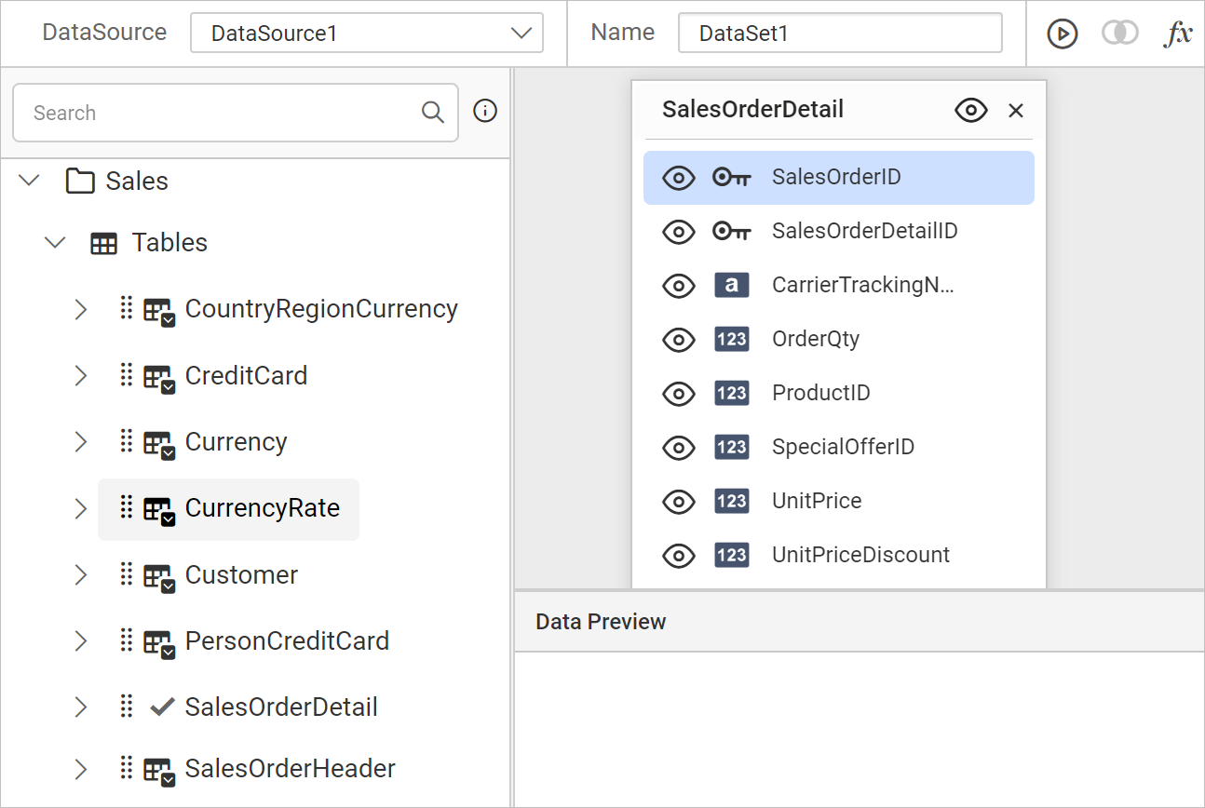Hide the ProductID column
The image size is (1205, 808).
pos(679,394)
